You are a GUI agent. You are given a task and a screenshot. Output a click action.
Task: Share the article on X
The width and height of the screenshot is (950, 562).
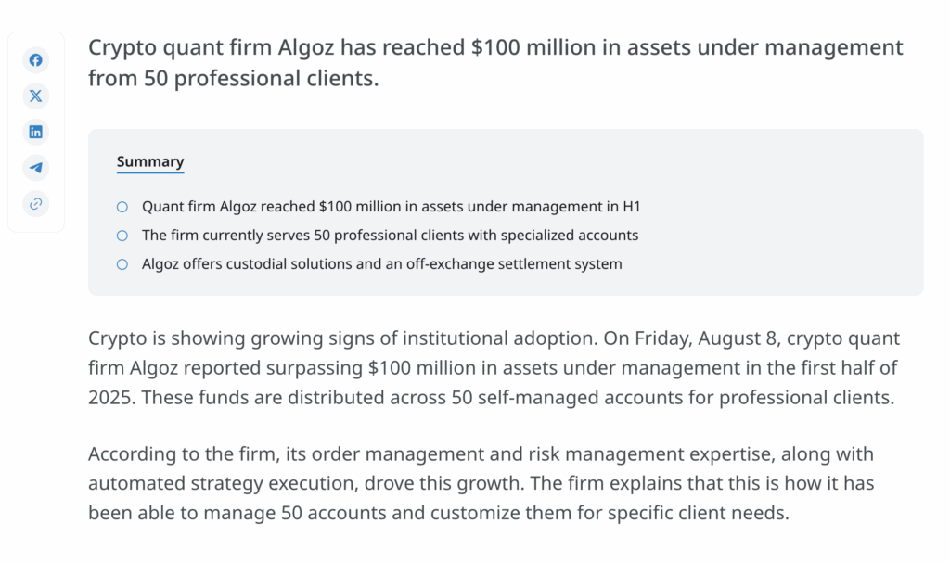coord(35,96)
